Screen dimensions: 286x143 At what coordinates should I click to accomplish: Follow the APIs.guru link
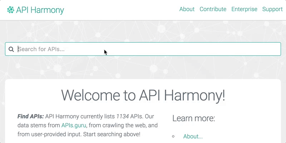(74, 125)
